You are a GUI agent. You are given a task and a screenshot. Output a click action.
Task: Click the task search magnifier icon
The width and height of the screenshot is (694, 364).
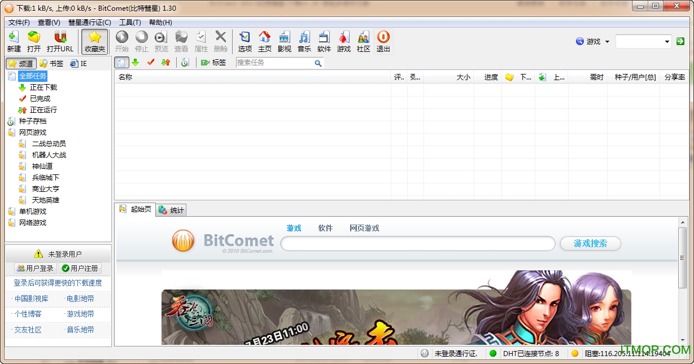(318, 63)
